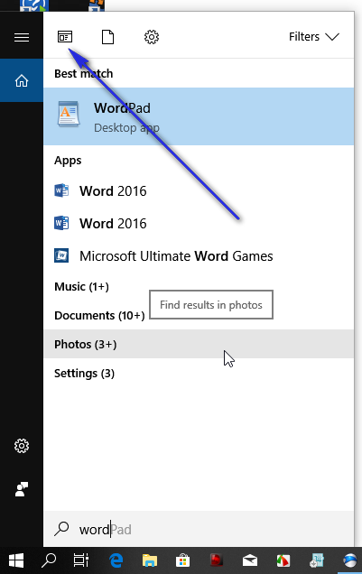Filter results with the Settings gear icon at top
Viewport: 362px width, 574px height.
click(x=152, y=37)
